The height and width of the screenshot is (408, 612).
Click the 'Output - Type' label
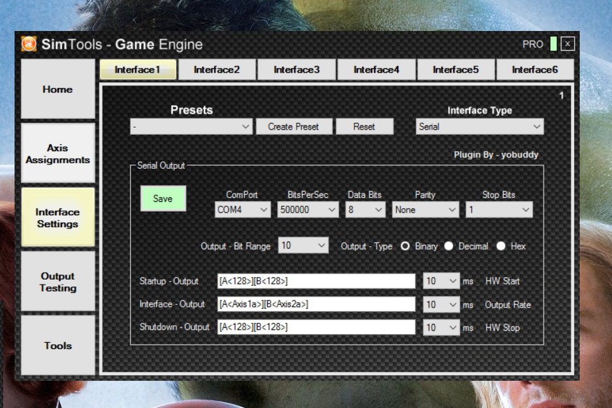pyautogui.click(x=366, y=247)
